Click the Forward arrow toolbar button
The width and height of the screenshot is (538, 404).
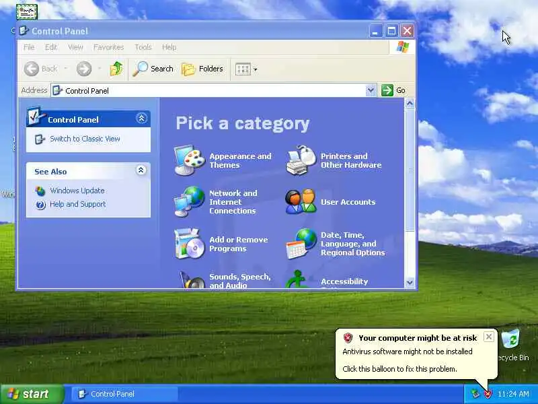click(x=84, y=69)
